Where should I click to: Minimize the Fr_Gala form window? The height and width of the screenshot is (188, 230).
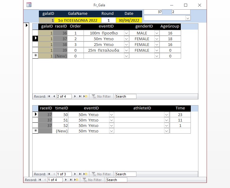tap(172, 5)
